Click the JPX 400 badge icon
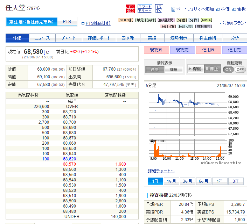This screenshot has width=250, height=224. (130, 9)
